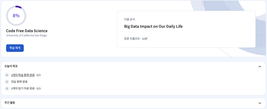Viewport: 267px width, 109px height.
Task: Select the 연습 항목 완료 goal text
Action: (x=19, y=82)
